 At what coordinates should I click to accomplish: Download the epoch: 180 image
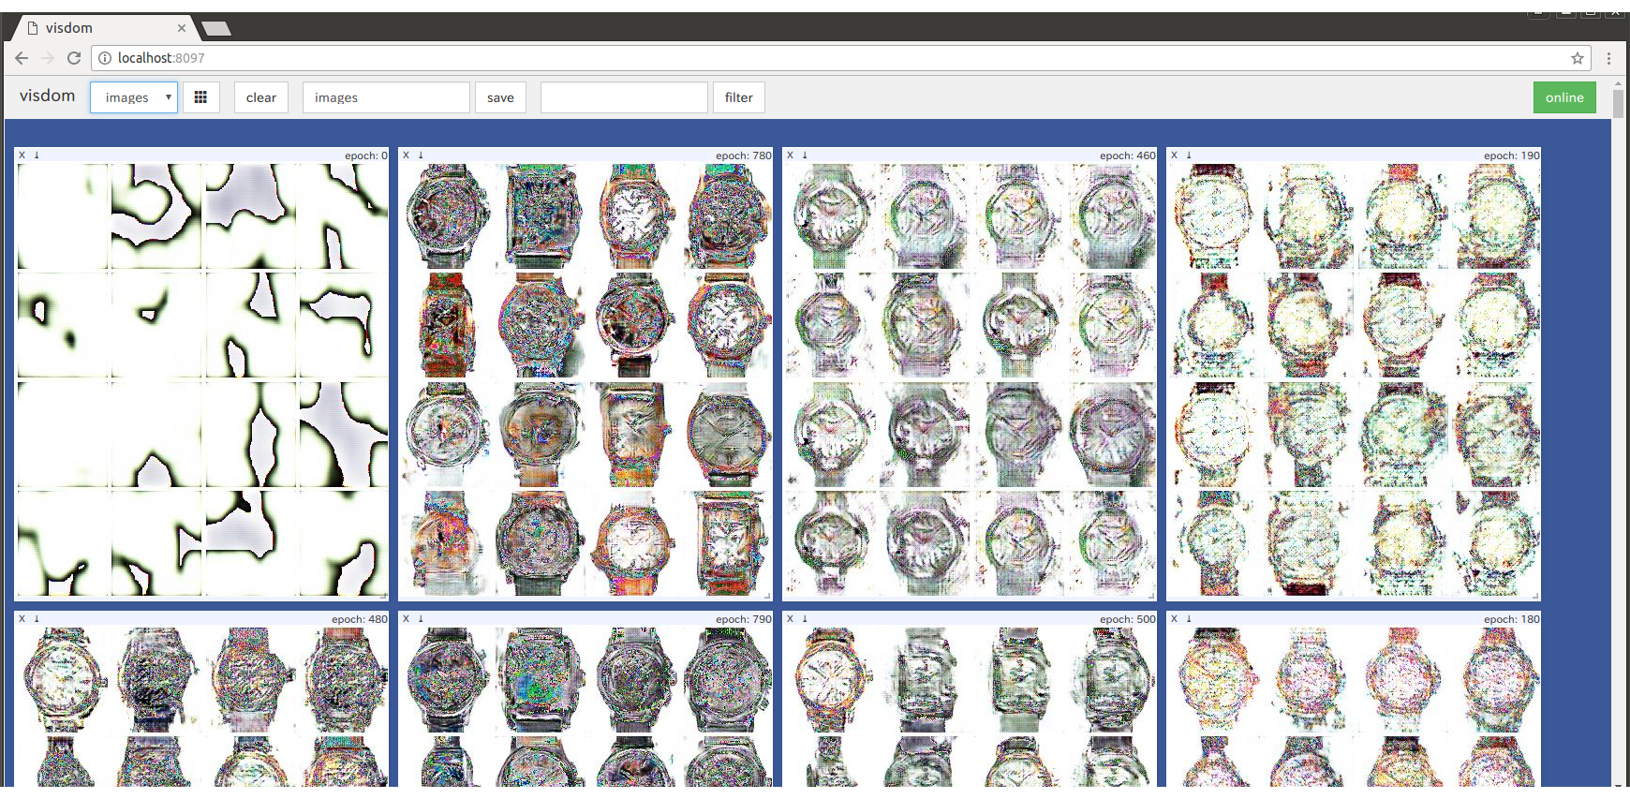click(1189, 619)
